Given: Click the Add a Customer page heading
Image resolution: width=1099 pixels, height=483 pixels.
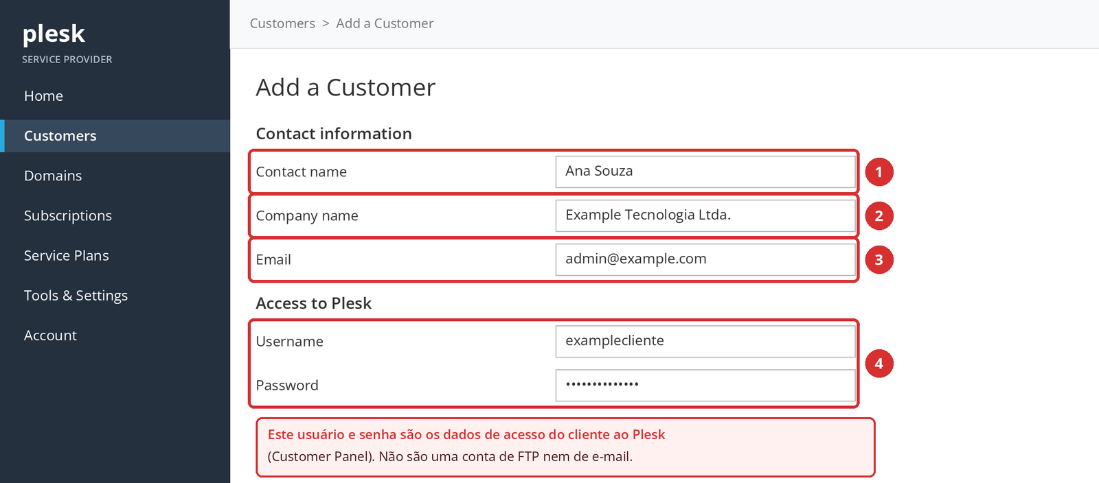Looking at the screenshot, I should click(345, 88).
